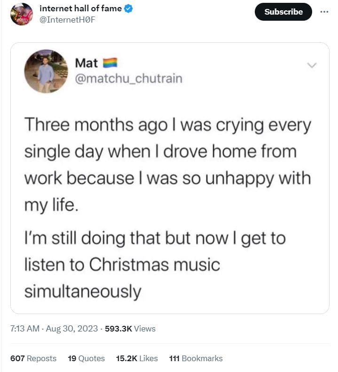View the 593.3K Views count
338x372 pixels.
point(130,329)
